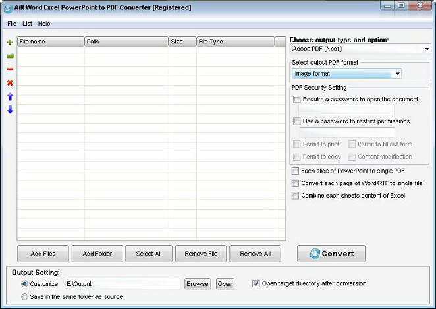Click the E:\Output path field

click(x=123, y=284)
